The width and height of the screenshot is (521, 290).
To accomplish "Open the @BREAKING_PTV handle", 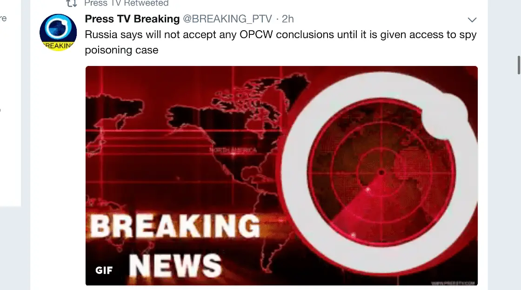I will (227, 19).
